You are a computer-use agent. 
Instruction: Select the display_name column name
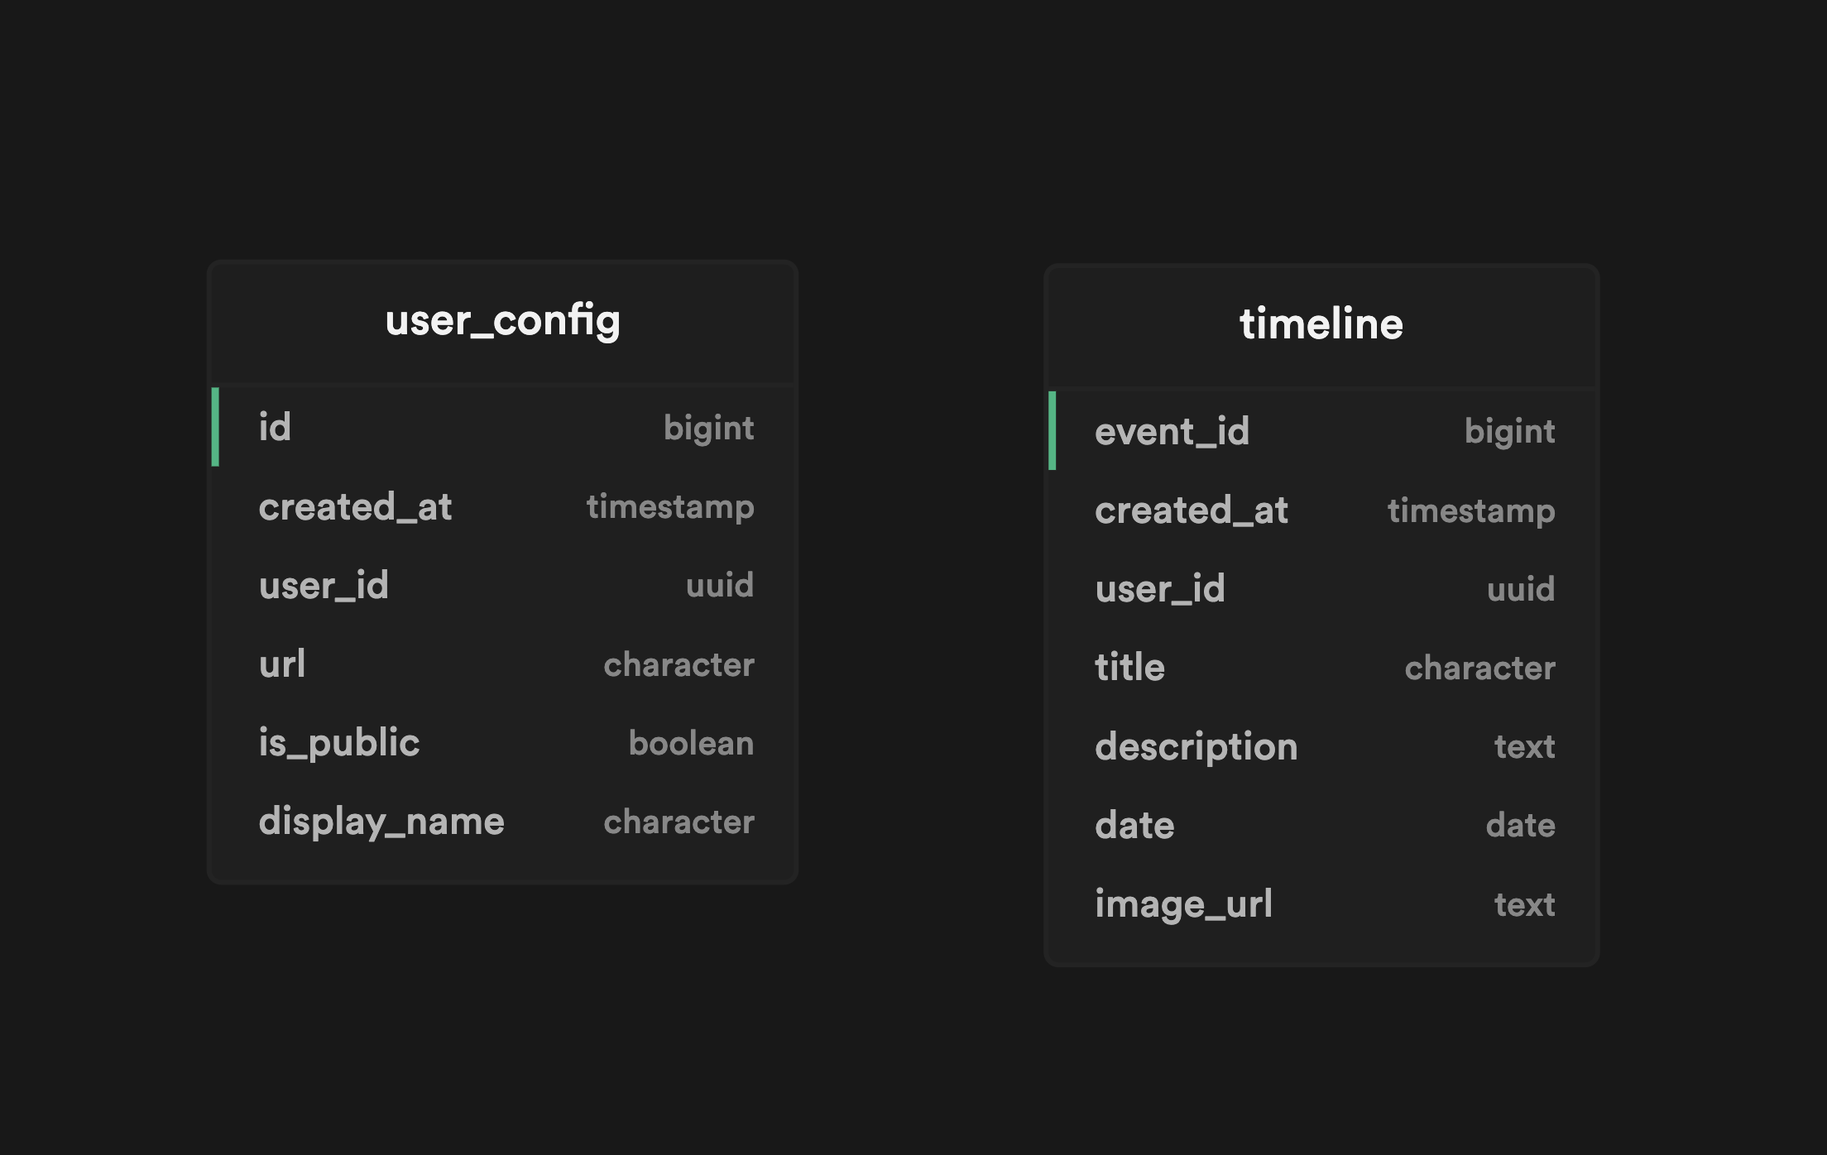point(381,822)
